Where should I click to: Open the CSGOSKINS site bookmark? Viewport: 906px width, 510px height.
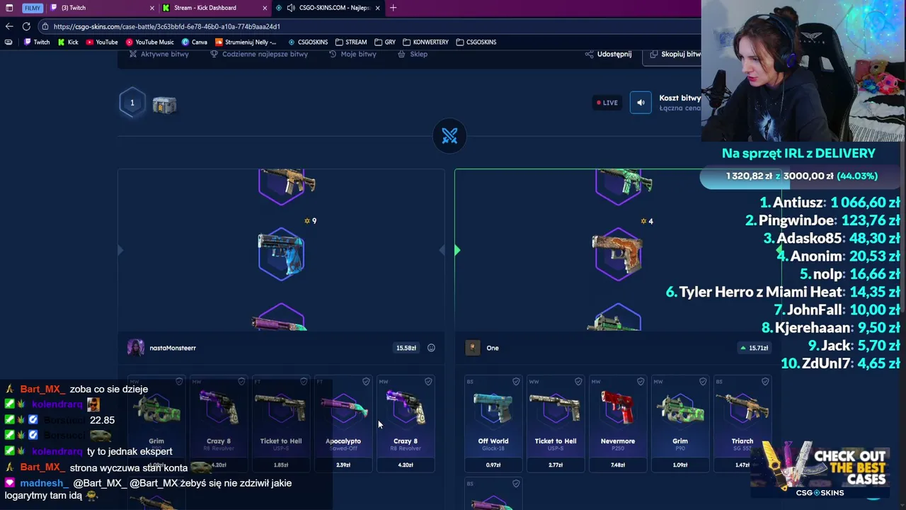[x=306, y=42]
